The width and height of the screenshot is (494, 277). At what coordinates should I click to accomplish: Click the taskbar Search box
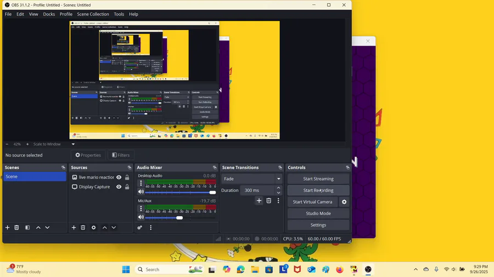[x=170, y=269]
